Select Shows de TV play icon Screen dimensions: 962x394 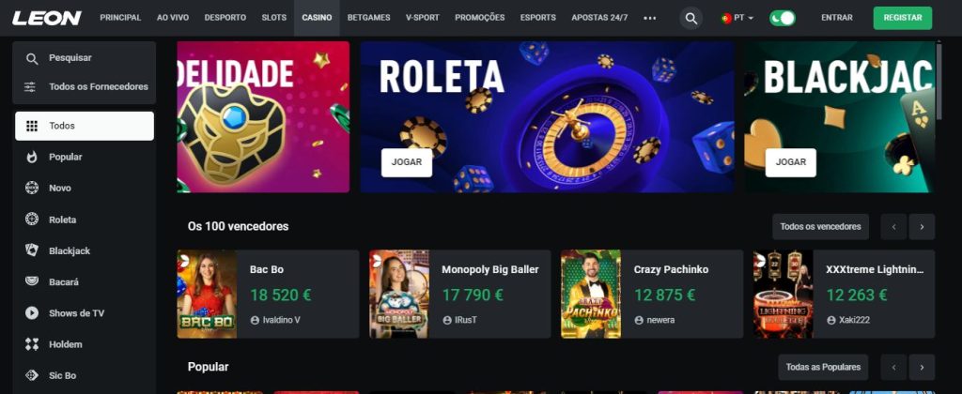coord(32,313)
